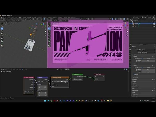Open World Output target dropdown
156x117 pixels.
coord(99,76)
